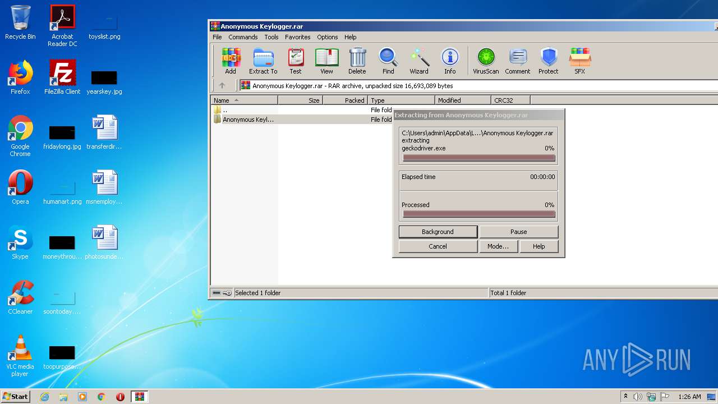Click WinRAR taskbar button
This screenshot has width=718, height=404.
(x=139, y=397)
